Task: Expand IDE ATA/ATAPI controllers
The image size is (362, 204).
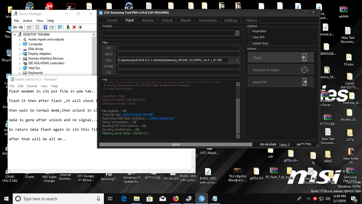Action: (20, 63)
